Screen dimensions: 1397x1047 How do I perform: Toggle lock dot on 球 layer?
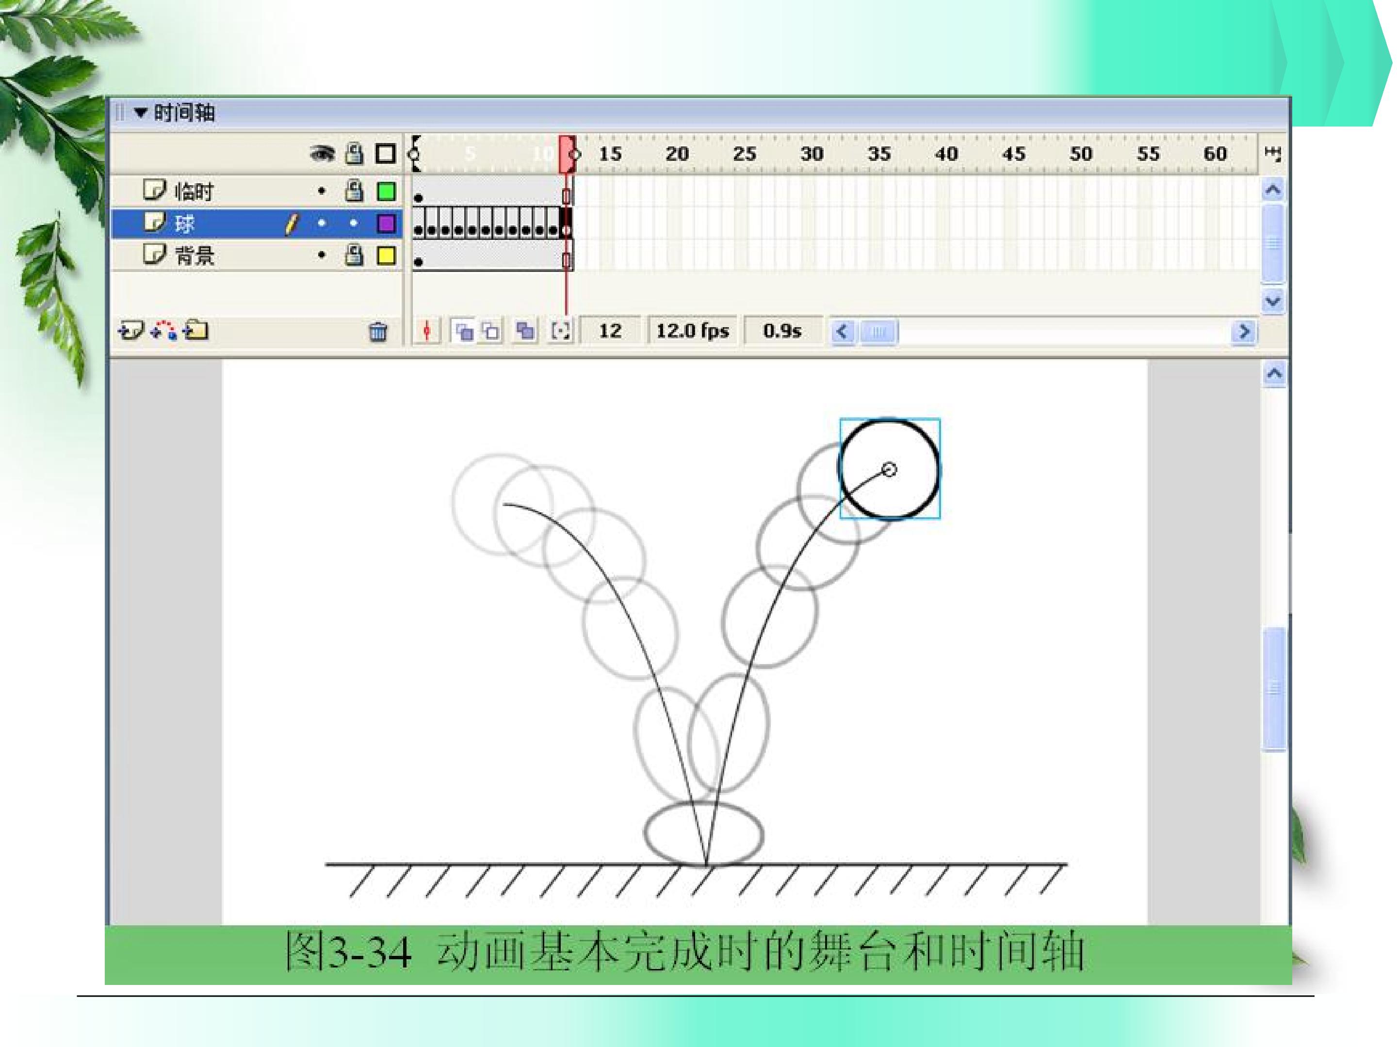(354, 223)
